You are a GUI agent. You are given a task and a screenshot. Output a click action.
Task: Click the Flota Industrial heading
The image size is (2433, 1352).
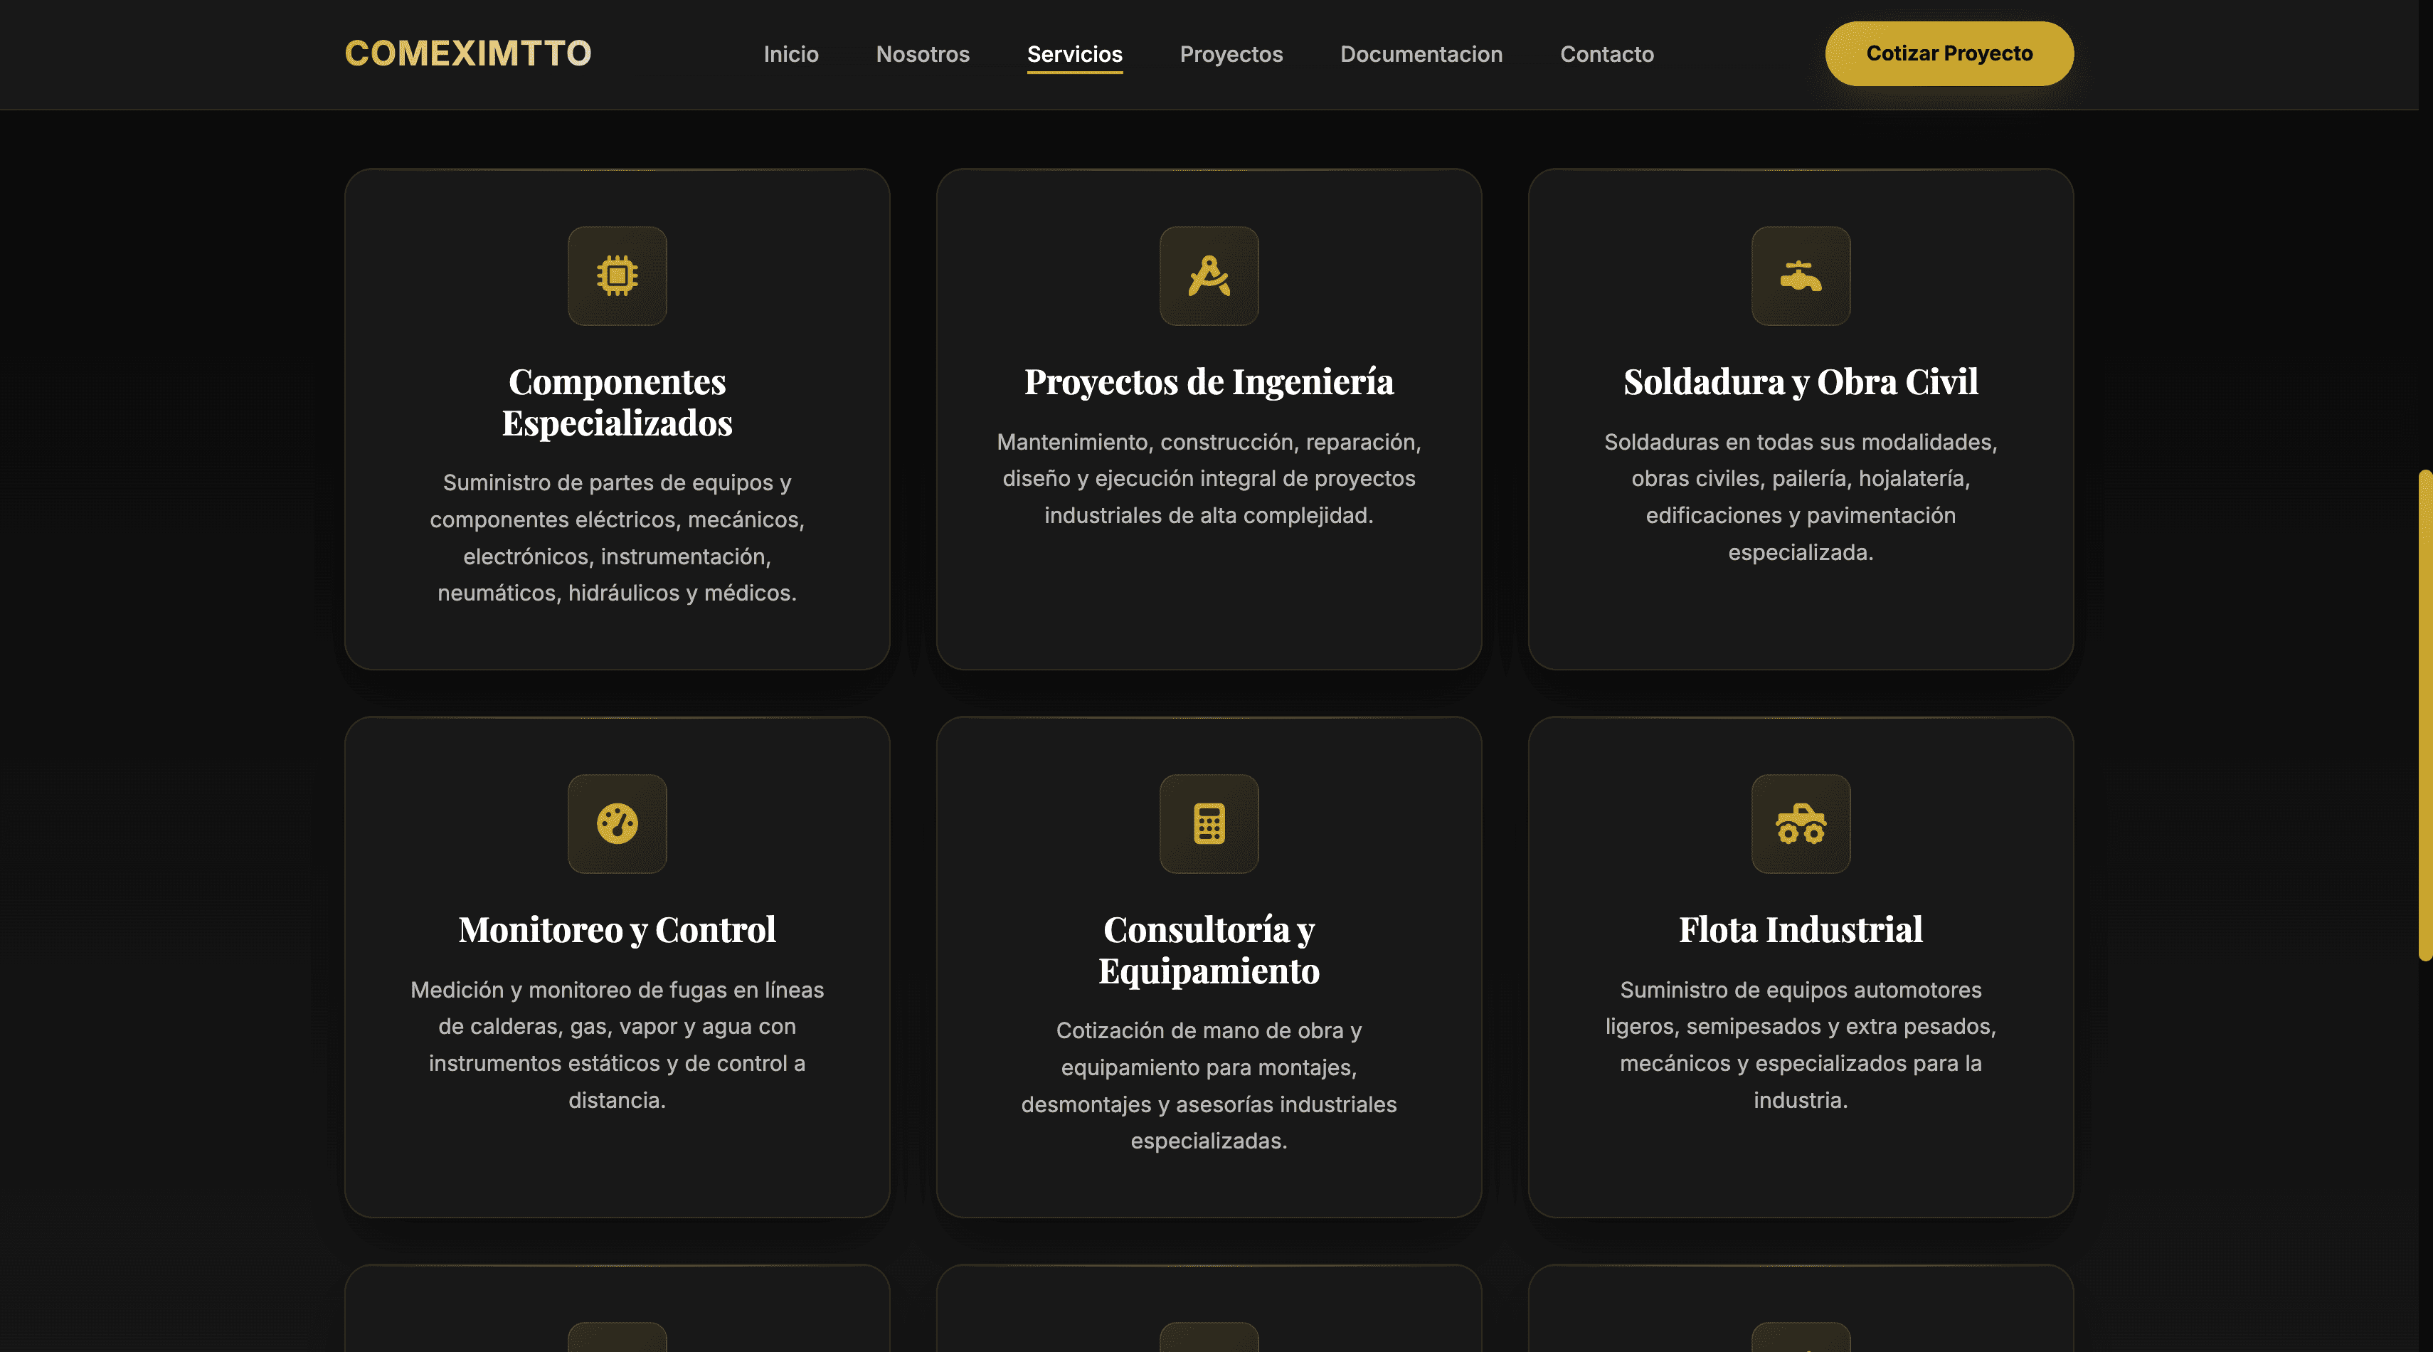click(1800, 929)
